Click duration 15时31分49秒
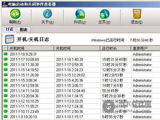 114,60
